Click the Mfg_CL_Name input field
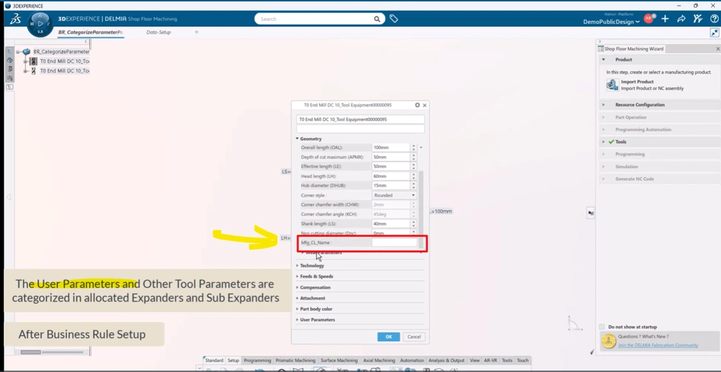This screenshot has width=721, height=372. pos(394,242)
